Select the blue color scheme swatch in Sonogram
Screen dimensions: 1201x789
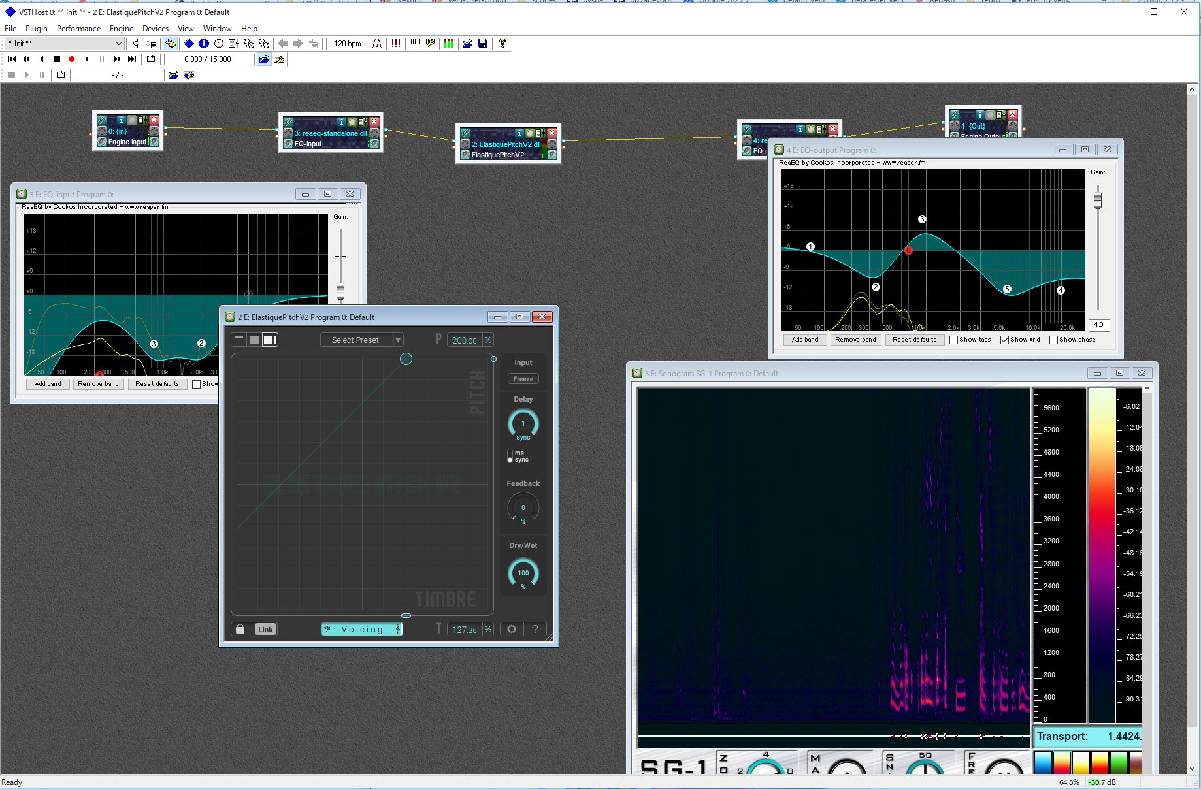1043,762
